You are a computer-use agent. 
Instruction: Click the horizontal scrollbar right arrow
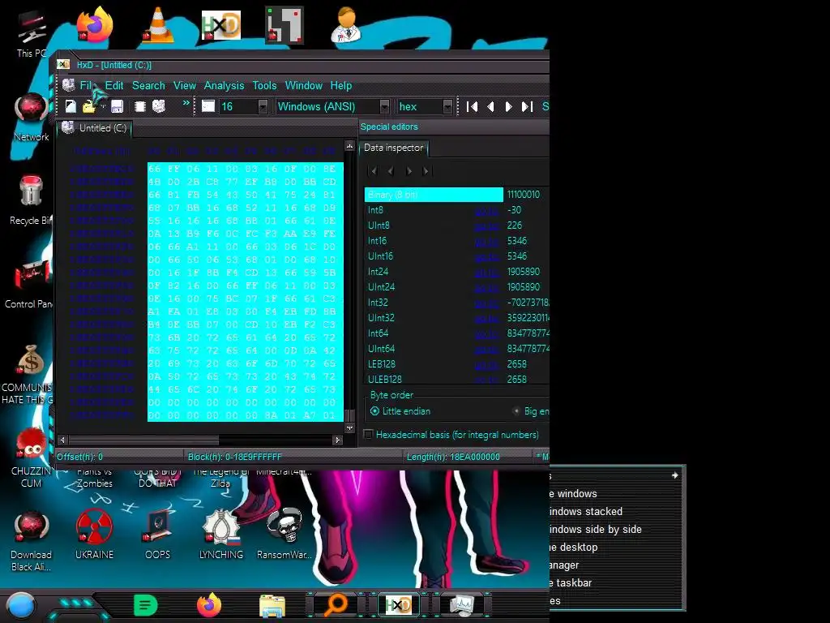click(x=337, y=440)
